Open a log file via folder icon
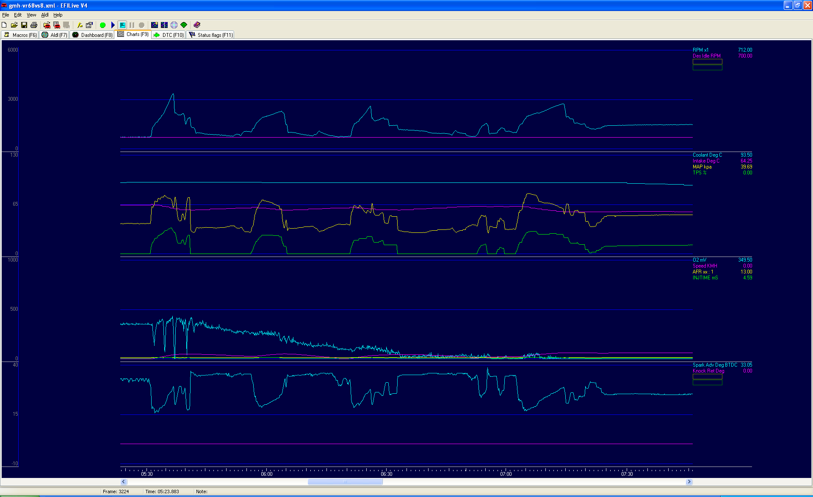The height and width of the screenshot is (497, 813). coord(14,25)
